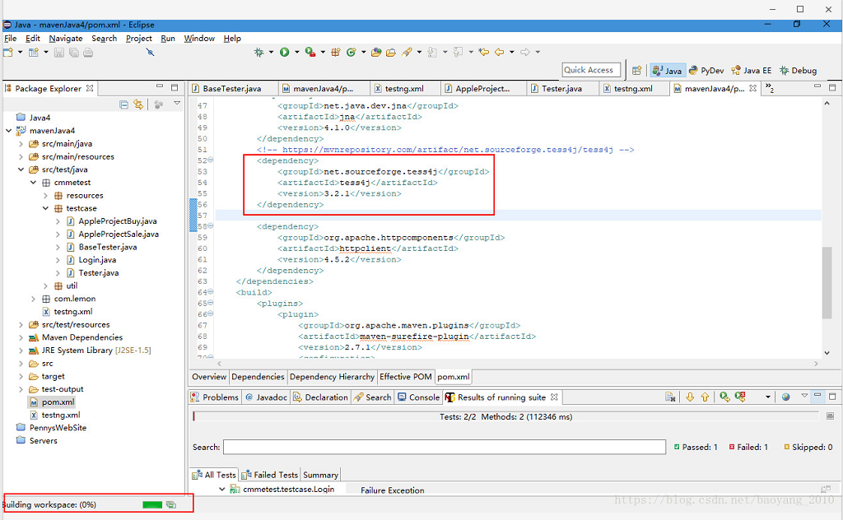Viewport: 843px width, 520px height.
Task: Switch to the Effective POM tab
Action: (405, 377)
